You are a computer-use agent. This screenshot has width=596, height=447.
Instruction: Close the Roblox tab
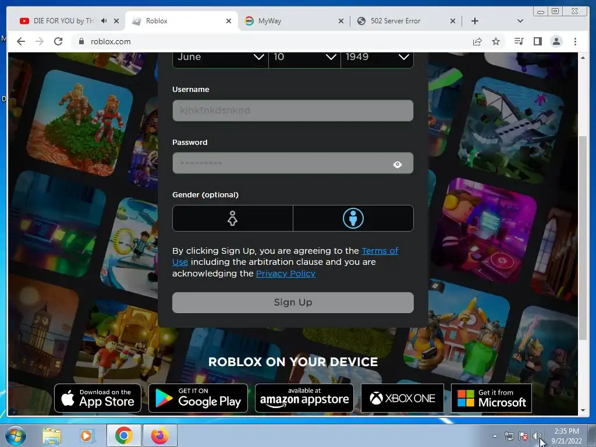(228, 21)
